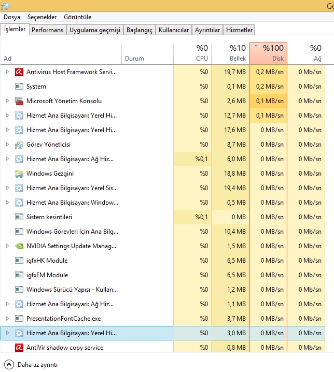Expand the Hizmet Yerel Hi row using 17,6 MB
Viewport: 334px width, 372px height.
[7, 130]
